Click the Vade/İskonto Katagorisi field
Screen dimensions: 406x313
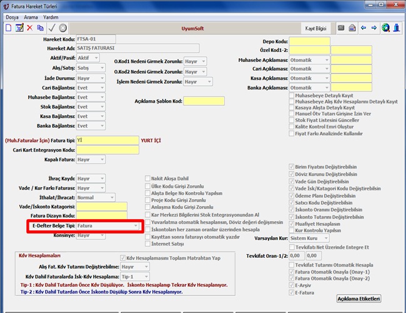[x=101, y=207]
